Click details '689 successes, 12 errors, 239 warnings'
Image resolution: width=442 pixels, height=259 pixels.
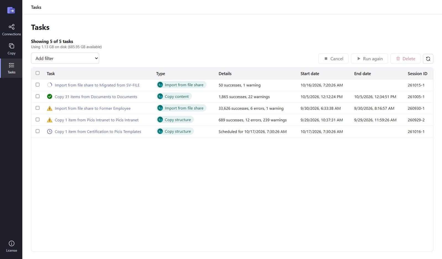(252, 120)
